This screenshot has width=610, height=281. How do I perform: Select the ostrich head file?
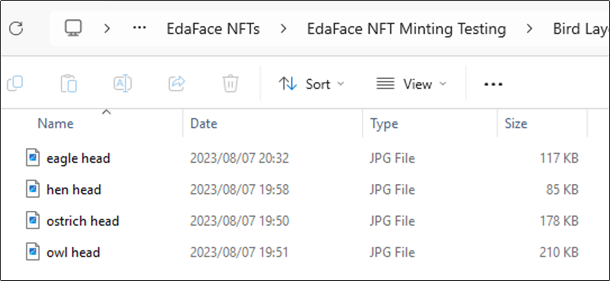tap(82, 221)
